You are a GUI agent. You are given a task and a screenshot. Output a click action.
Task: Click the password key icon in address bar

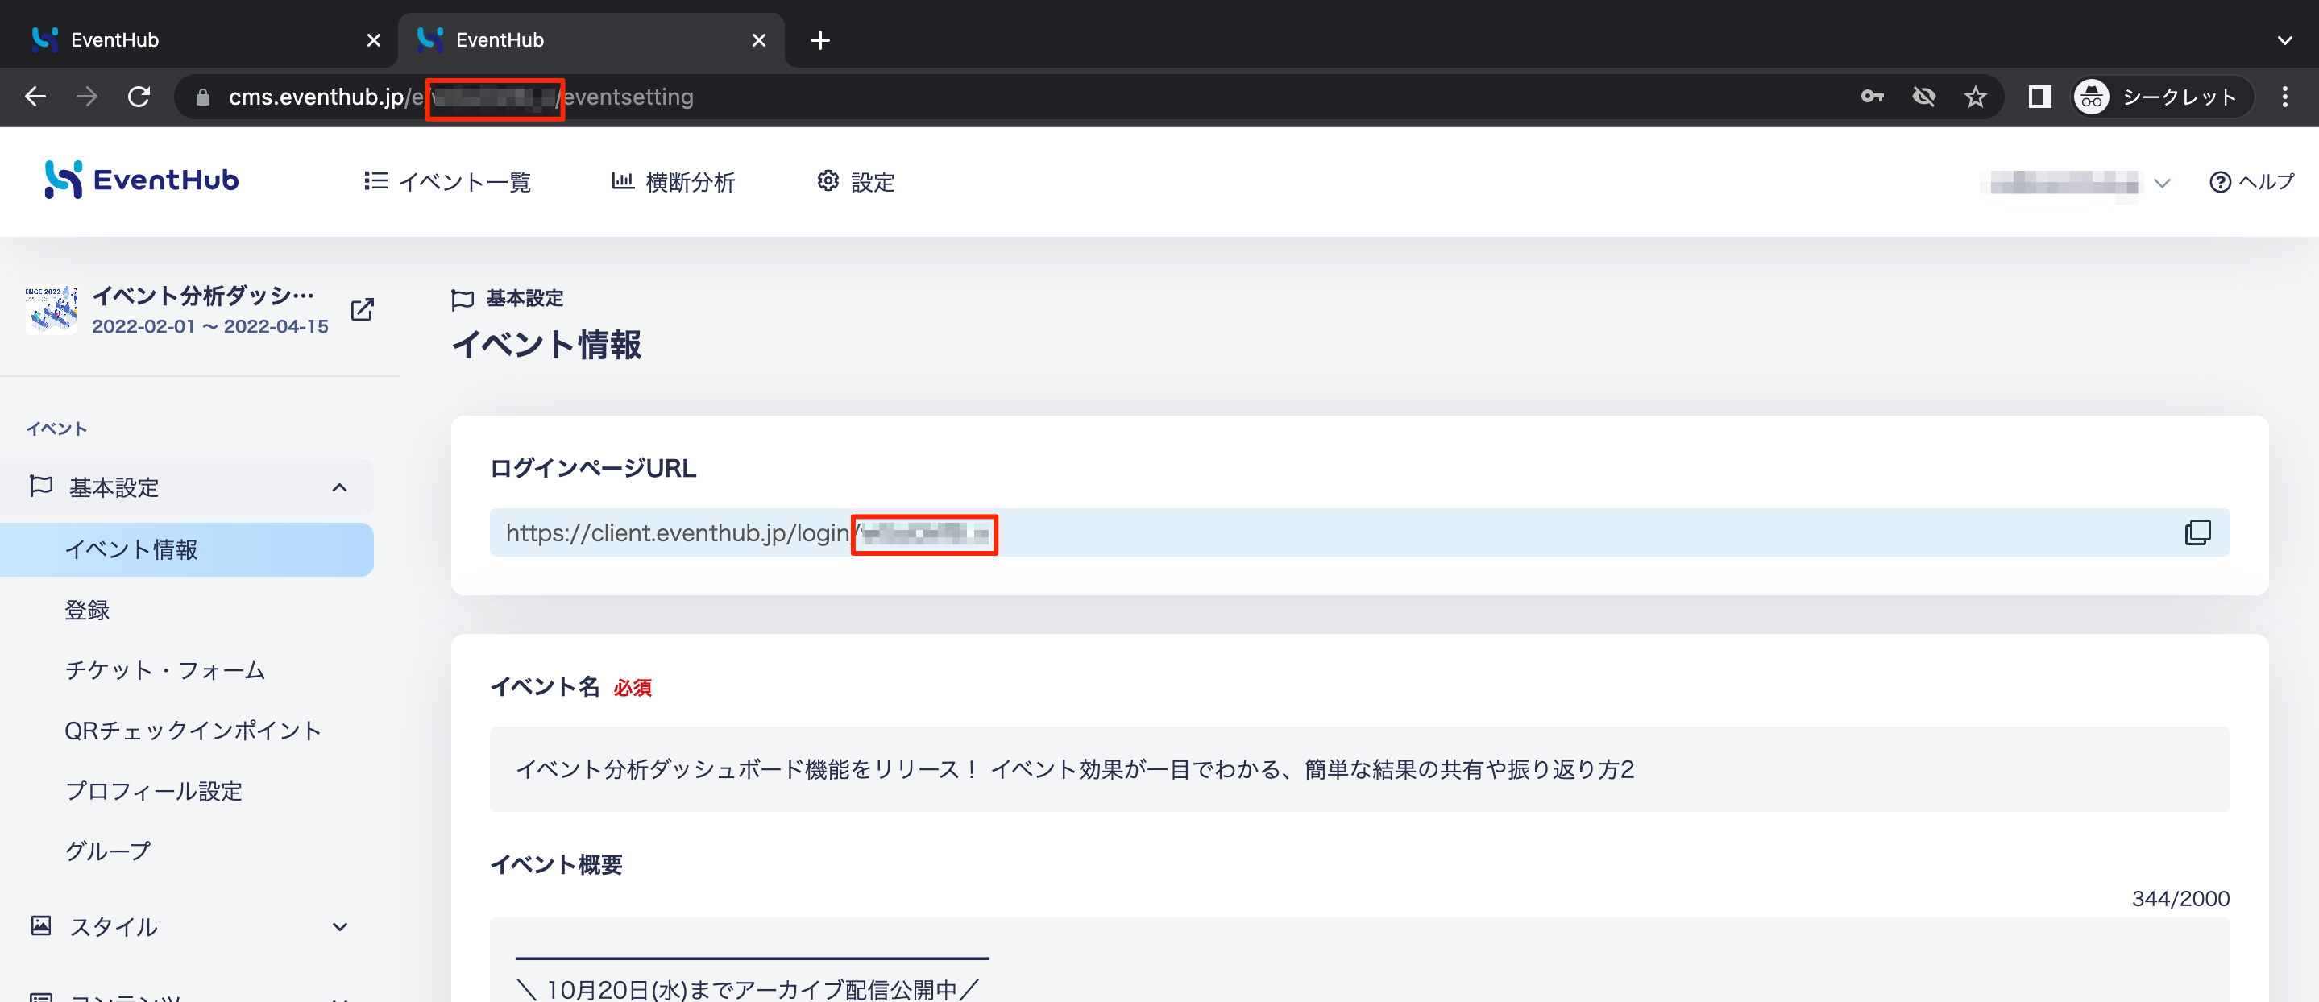(1873, 97)
